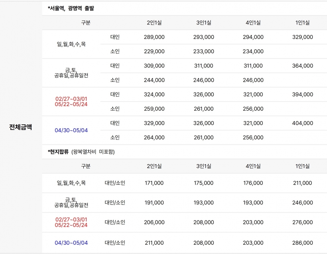The image size is (327, 255).
Task: Select the 176,000 price cell
Action: [253, 183]
